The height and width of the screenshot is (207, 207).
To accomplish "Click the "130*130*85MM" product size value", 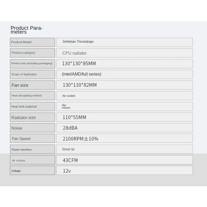I will 79,64.
